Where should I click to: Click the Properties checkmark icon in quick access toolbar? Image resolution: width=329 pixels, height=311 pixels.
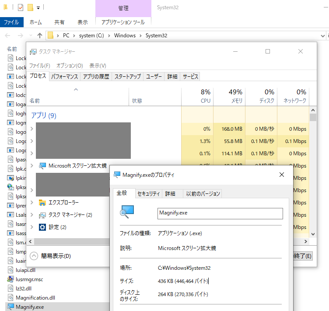point(20,7)
